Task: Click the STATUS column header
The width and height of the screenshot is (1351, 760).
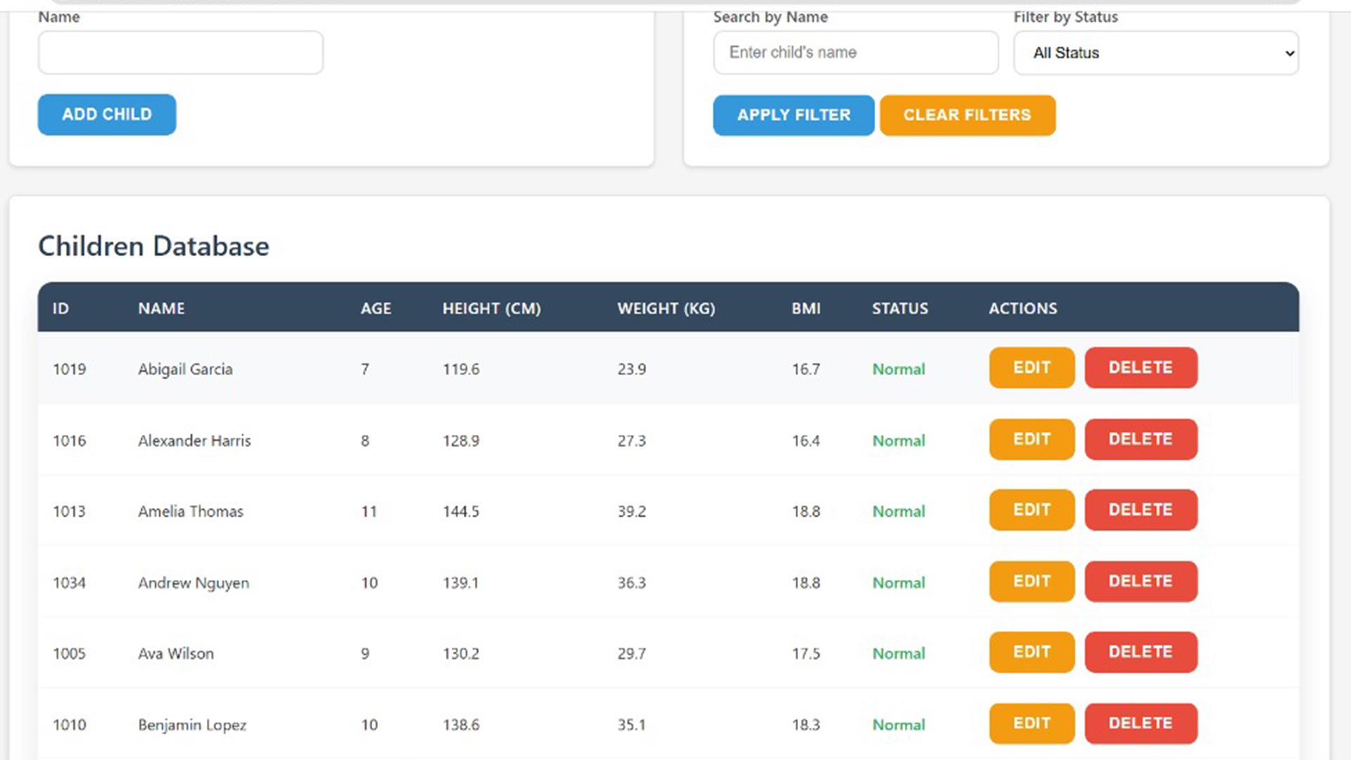Action: pyautogui.click(x=900, y=308)
